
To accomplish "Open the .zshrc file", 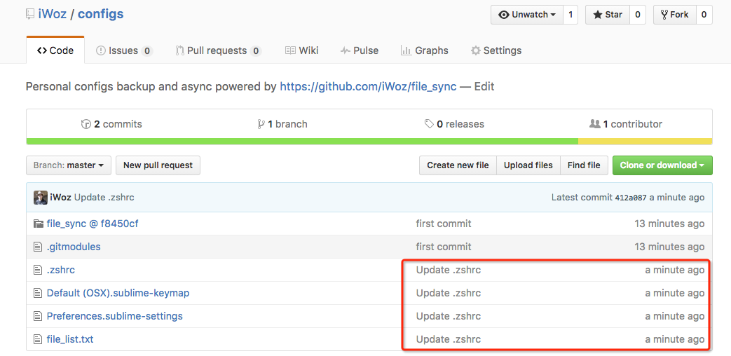I will [x=61, y=270].
